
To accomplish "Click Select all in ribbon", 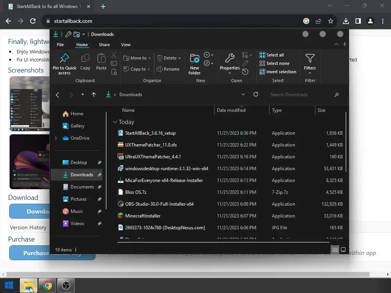I will [x=271, y=55].
